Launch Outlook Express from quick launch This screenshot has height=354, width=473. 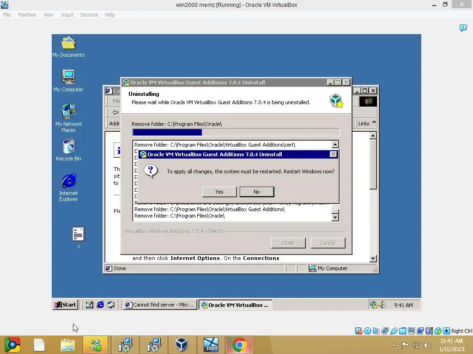click(111, 305)
